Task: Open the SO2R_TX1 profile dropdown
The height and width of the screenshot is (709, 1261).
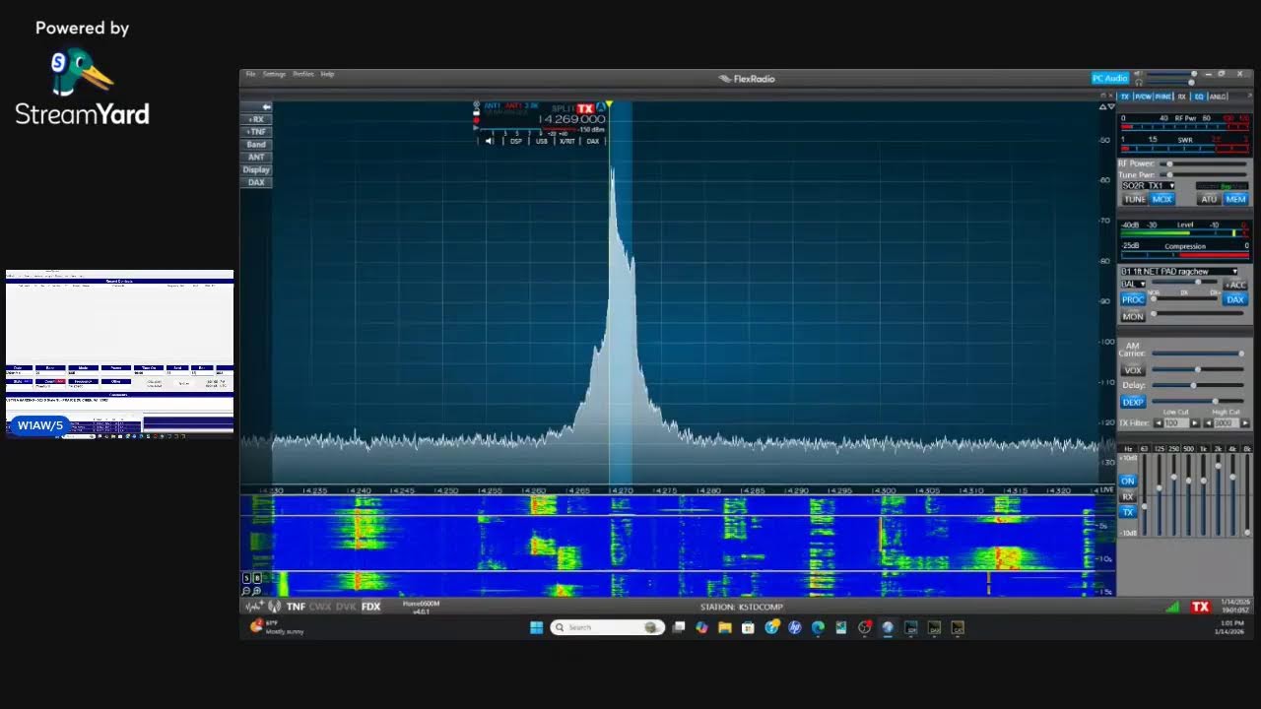Action: (x=1149, y=185)
